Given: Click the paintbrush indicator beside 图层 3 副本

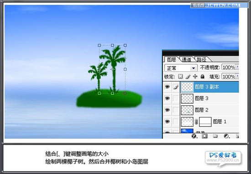Looking at the screenshot, I should pos(176,87).
